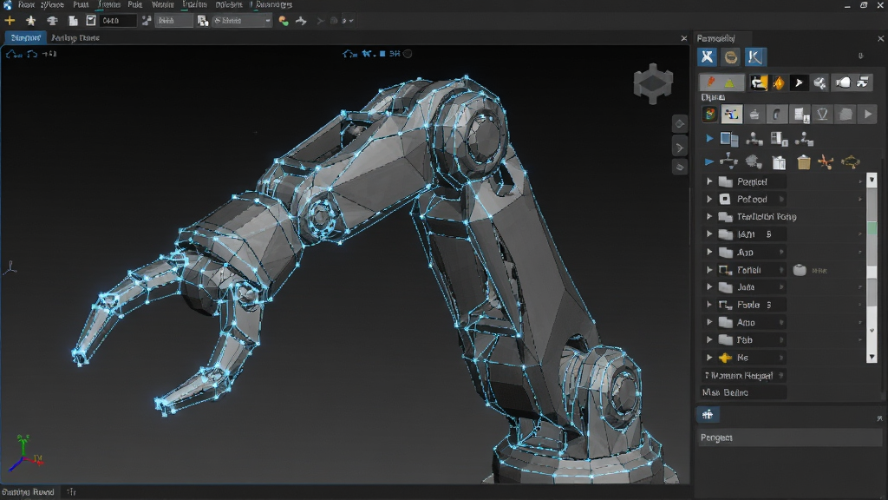Expand the 'Jode' folder row

pyautogui.click(x=709, y=287)
